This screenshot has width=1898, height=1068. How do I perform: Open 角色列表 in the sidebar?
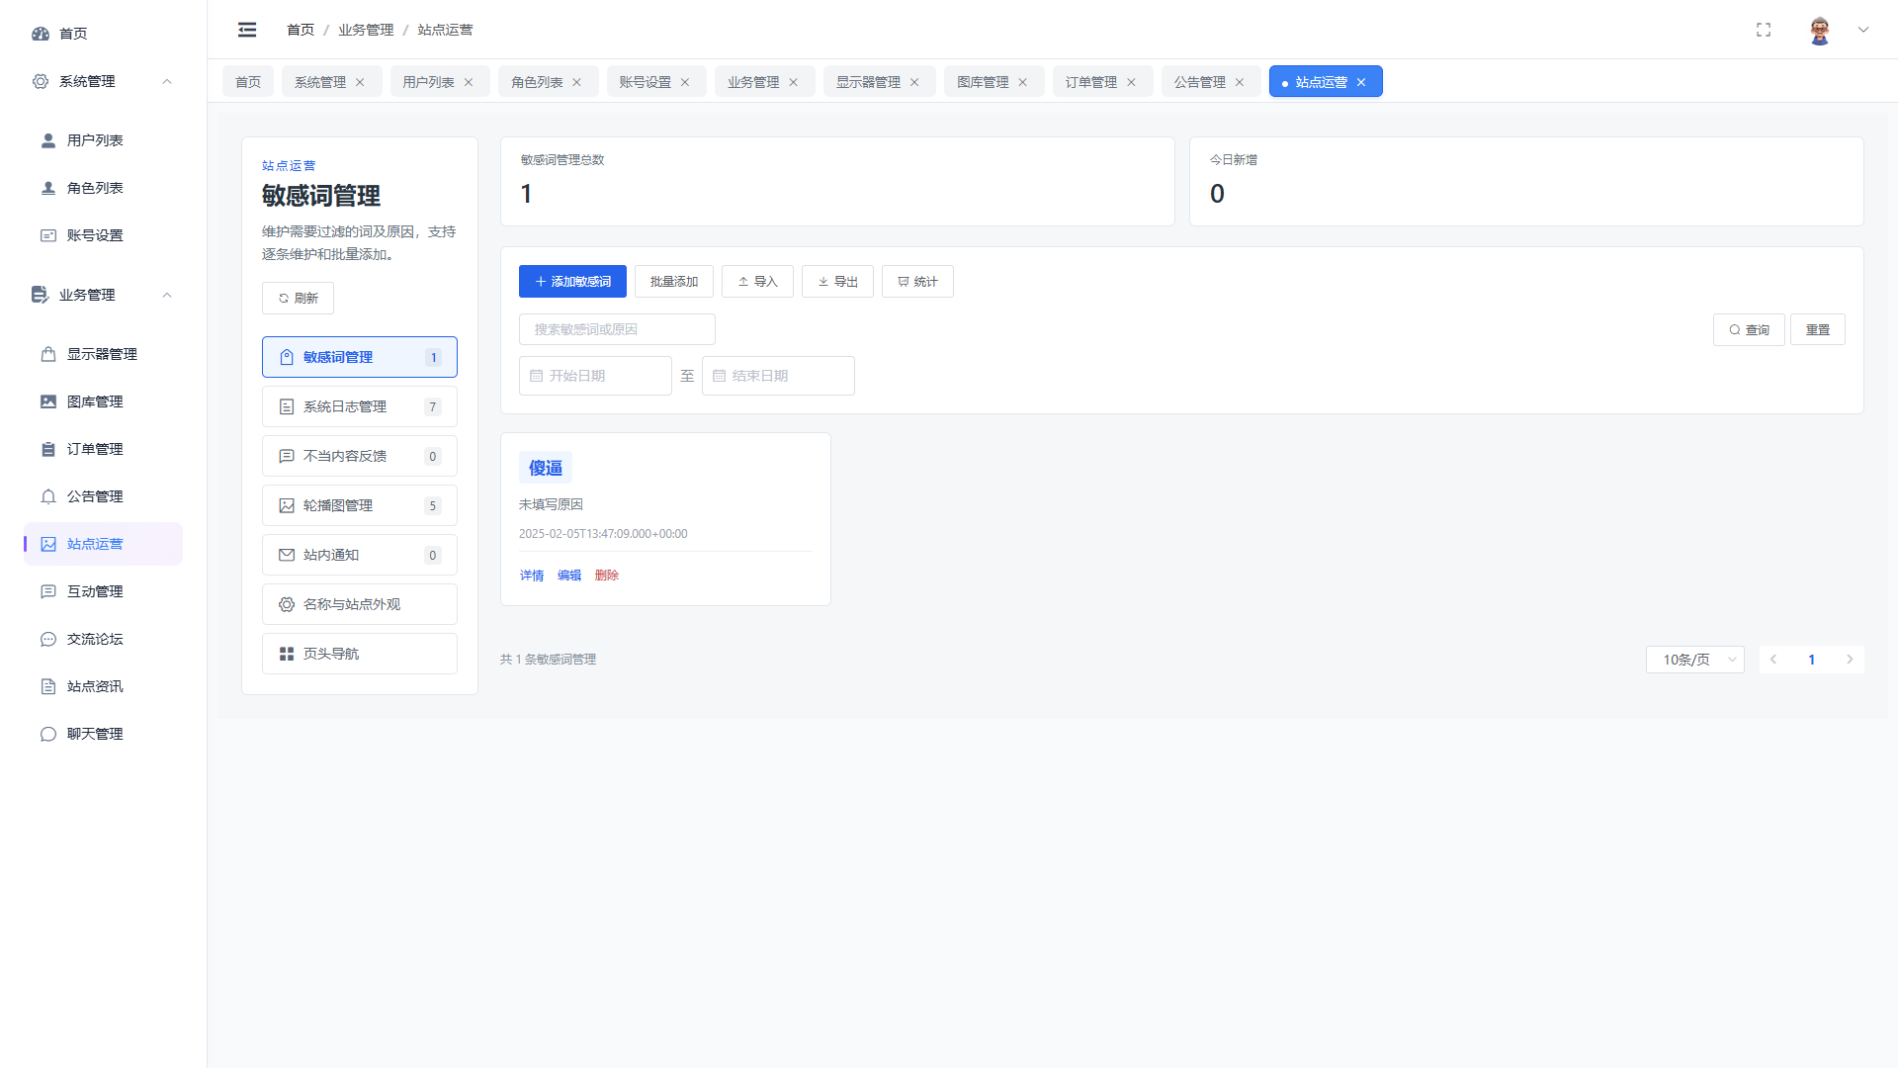click(x=104, y=188)
